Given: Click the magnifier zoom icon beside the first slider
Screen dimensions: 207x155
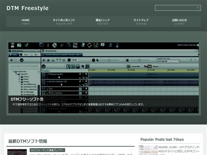Looking at the screenshot, I should coord(97,60).
